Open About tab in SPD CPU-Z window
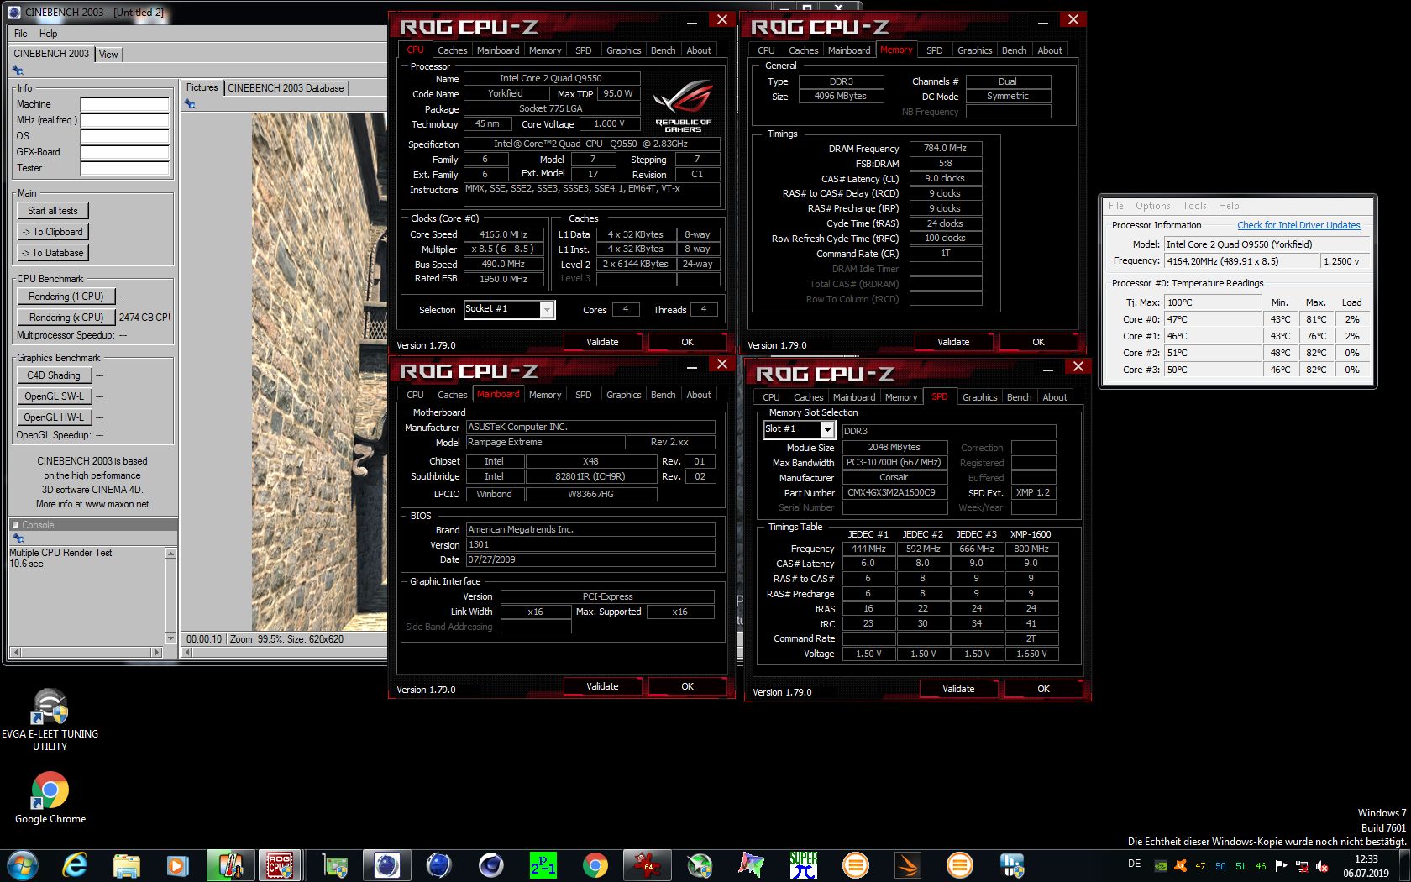Screen dimensions: 1411x882 (x=1055, y=397)
